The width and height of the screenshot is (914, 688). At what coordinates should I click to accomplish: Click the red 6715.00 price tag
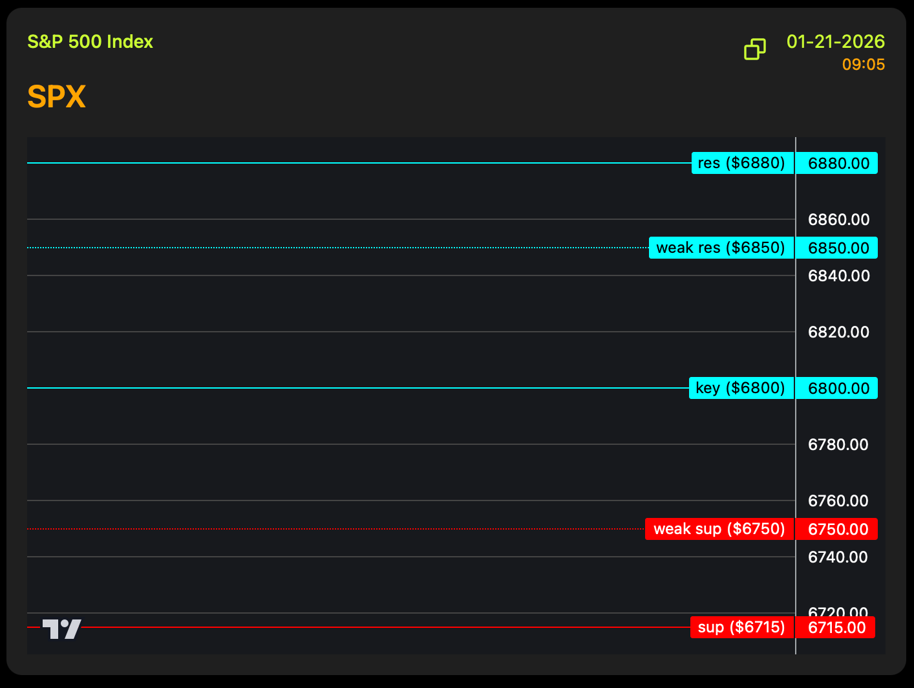(836, 627)
